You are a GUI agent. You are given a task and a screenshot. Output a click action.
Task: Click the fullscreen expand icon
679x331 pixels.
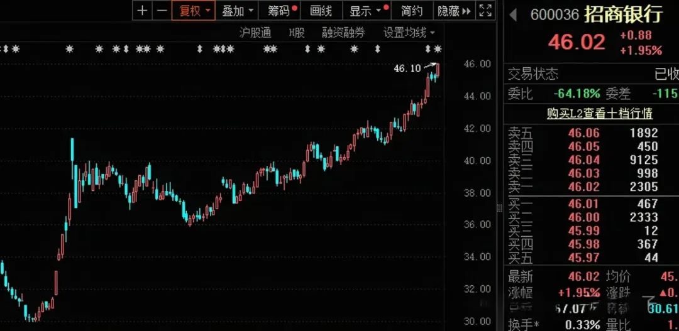(485, 11)
